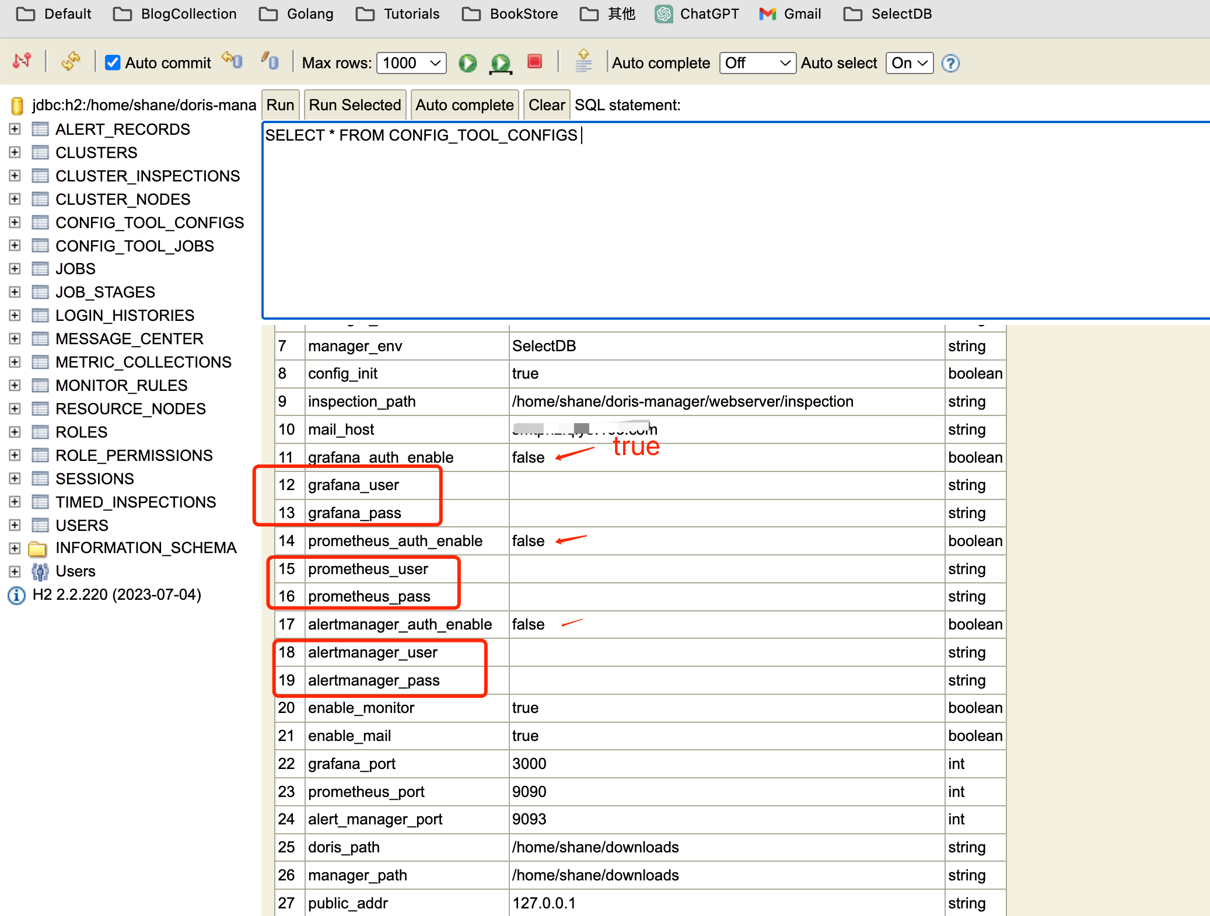Open the Auto select On dropdown
Viewport: 1210px width, 916px height.
coord(909,63)
